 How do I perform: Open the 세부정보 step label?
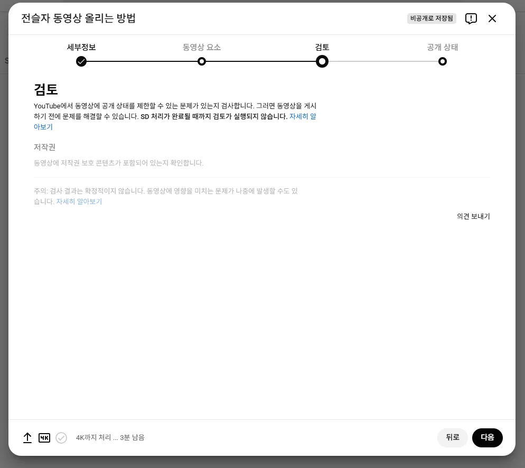click(x=81, y=47)
